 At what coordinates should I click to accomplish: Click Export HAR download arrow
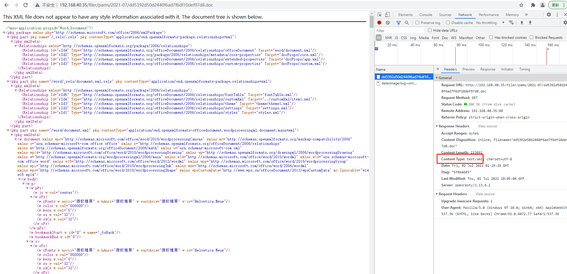530,23
